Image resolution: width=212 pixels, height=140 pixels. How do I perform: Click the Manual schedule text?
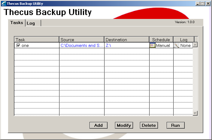[x=163, y=45]
